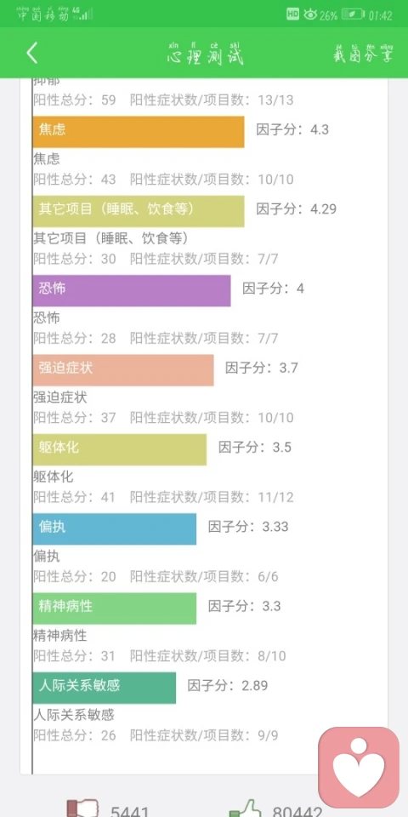Tap the eye comfort icon in status bar
The image size is (408, 817).
tap(310, 14)
